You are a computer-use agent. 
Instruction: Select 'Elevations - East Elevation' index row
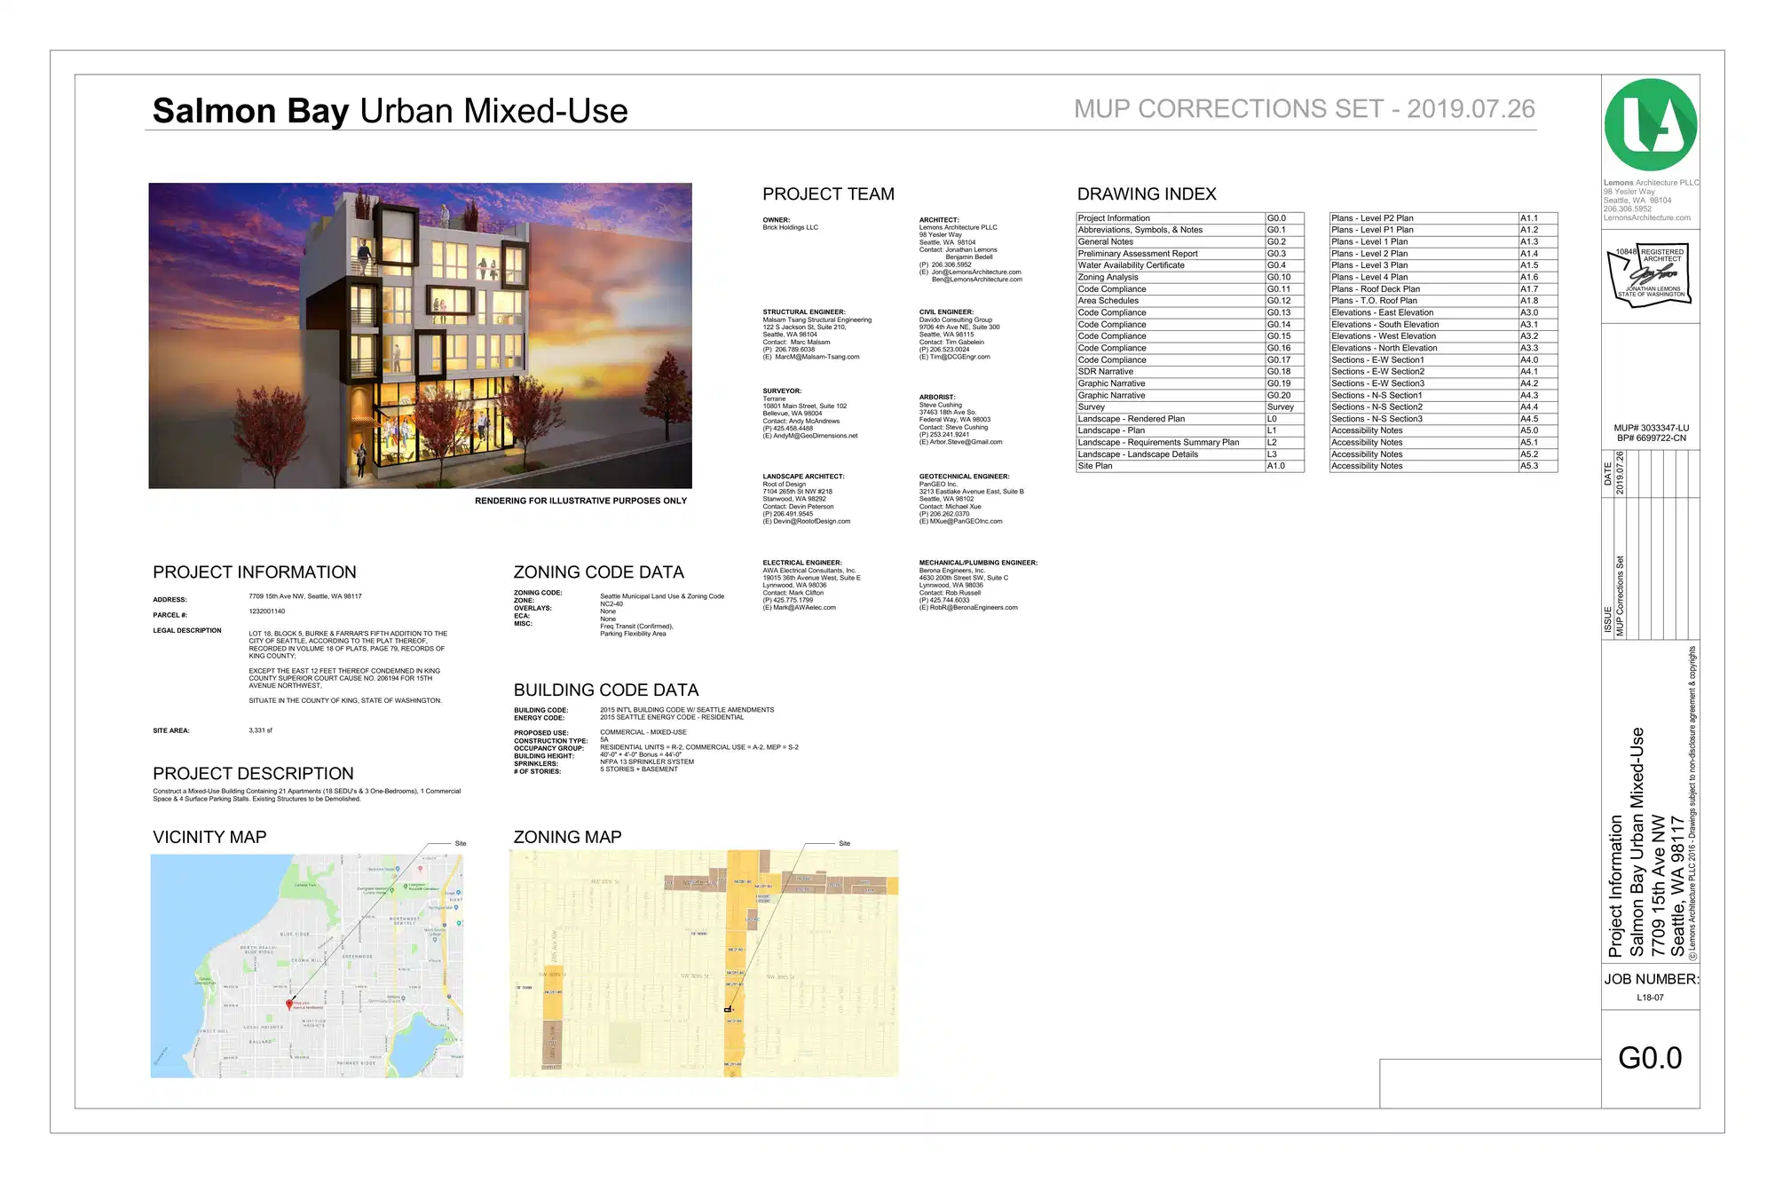coord(1443,312)
